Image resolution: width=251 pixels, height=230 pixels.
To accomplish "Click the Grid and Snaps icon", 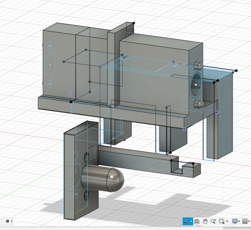I will click(x=245, y=221).
